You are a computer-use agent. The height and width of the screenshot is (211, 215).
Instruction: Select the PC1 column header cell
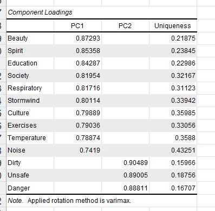pos(77,26)
